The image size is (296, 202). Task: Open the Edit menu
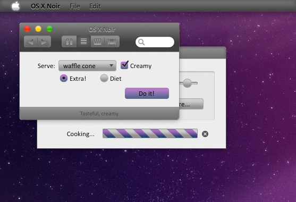click(95, 6)
